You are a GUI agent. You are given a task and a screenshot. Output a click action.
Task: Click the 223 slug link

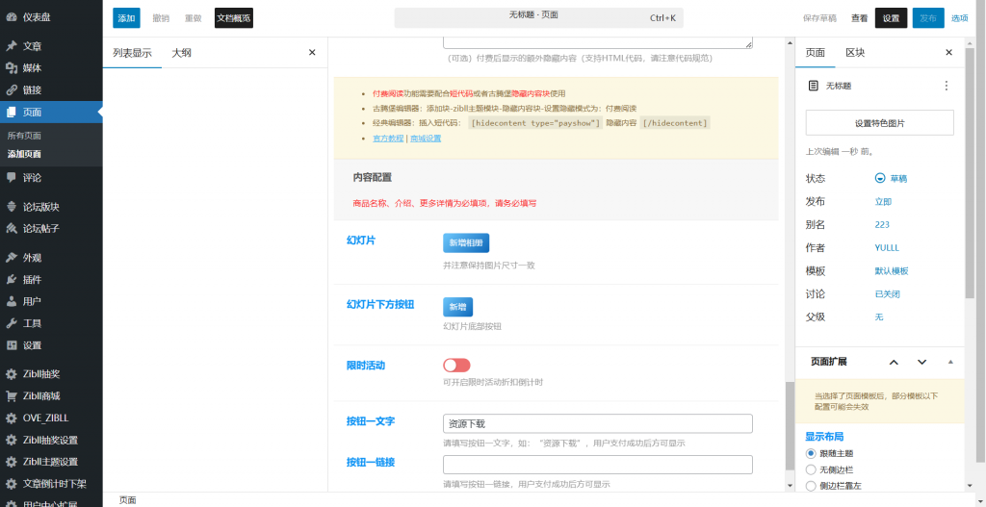click(882, 224)
